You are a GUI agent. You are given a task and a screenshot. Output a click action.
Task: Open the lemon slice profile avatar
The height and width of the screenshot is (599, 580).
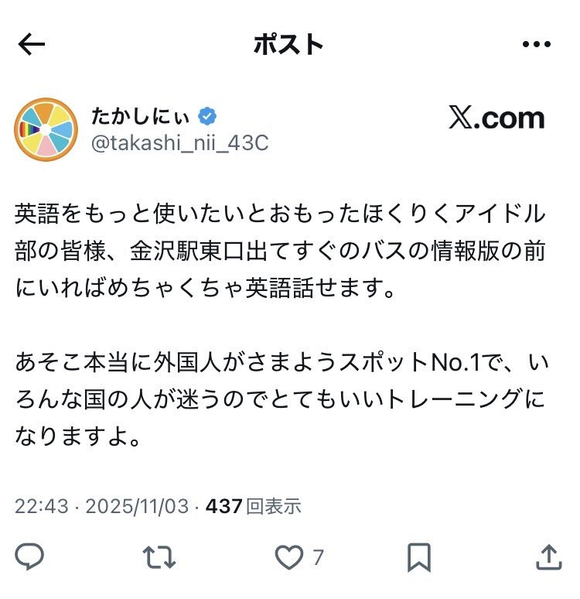click(46, 129)
